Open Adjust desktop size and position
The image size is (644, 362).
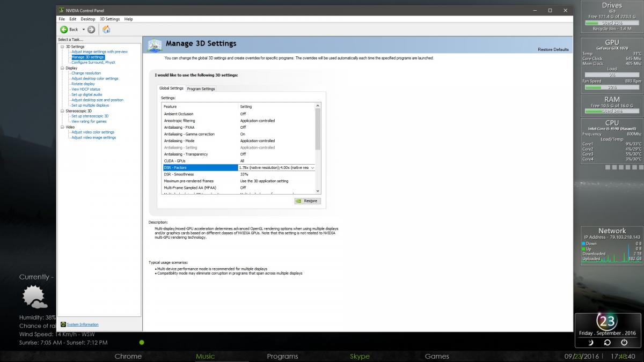coord(97,100)
